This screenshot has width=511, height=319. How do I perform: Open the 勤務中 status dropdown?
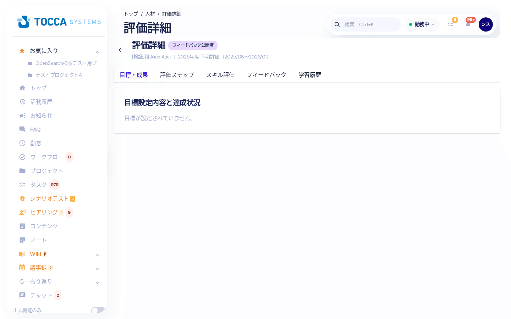tap(422, 24)
